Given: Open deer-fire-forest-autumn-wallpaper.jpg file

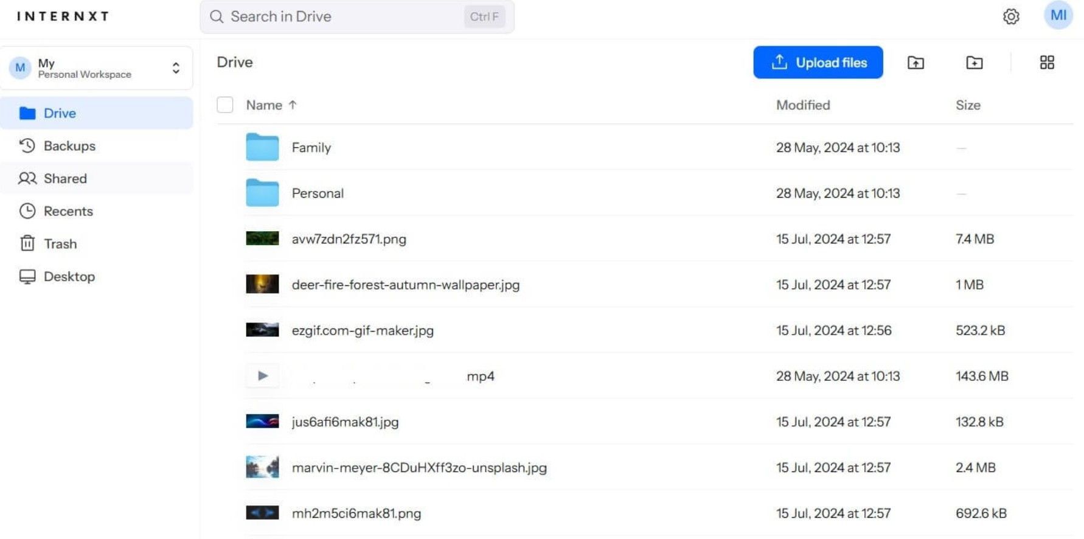Looking at the screenshot, I should point(405,285).
